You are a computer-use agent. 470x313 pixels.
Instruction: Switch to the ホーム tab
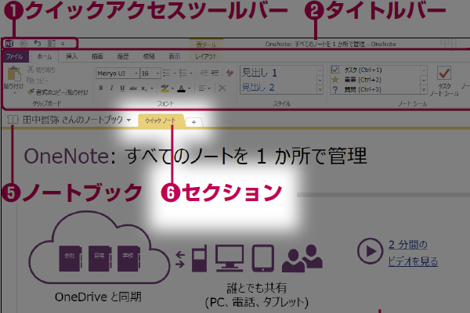pyautogui.click(x=45, y=56)
